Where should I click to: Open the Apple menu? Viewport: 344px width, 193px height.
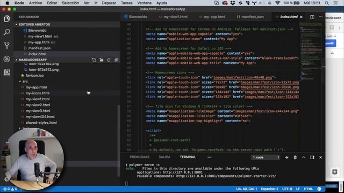pos(7,3)
